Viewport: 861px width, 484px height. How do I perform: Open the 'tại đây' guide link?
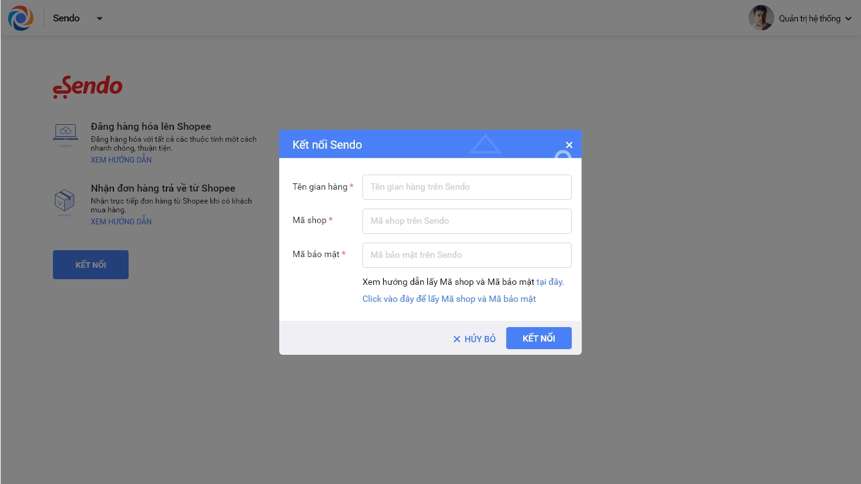point(550,282)
